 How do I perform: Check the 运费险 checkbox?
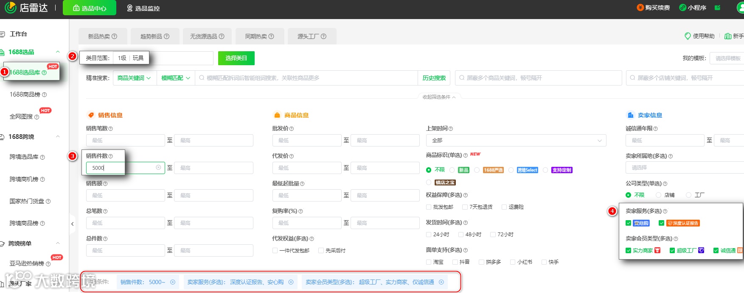pos(504,207)
